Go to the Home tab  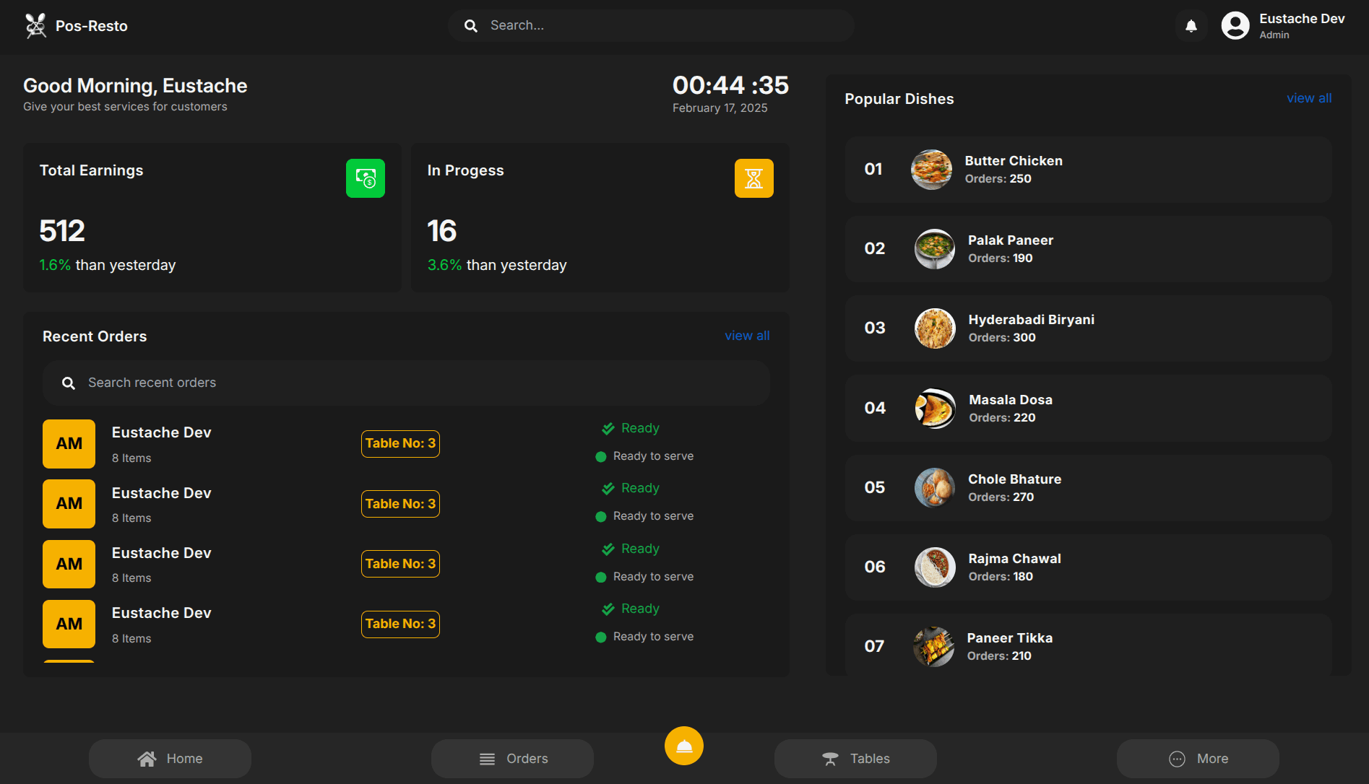(170, 759)
